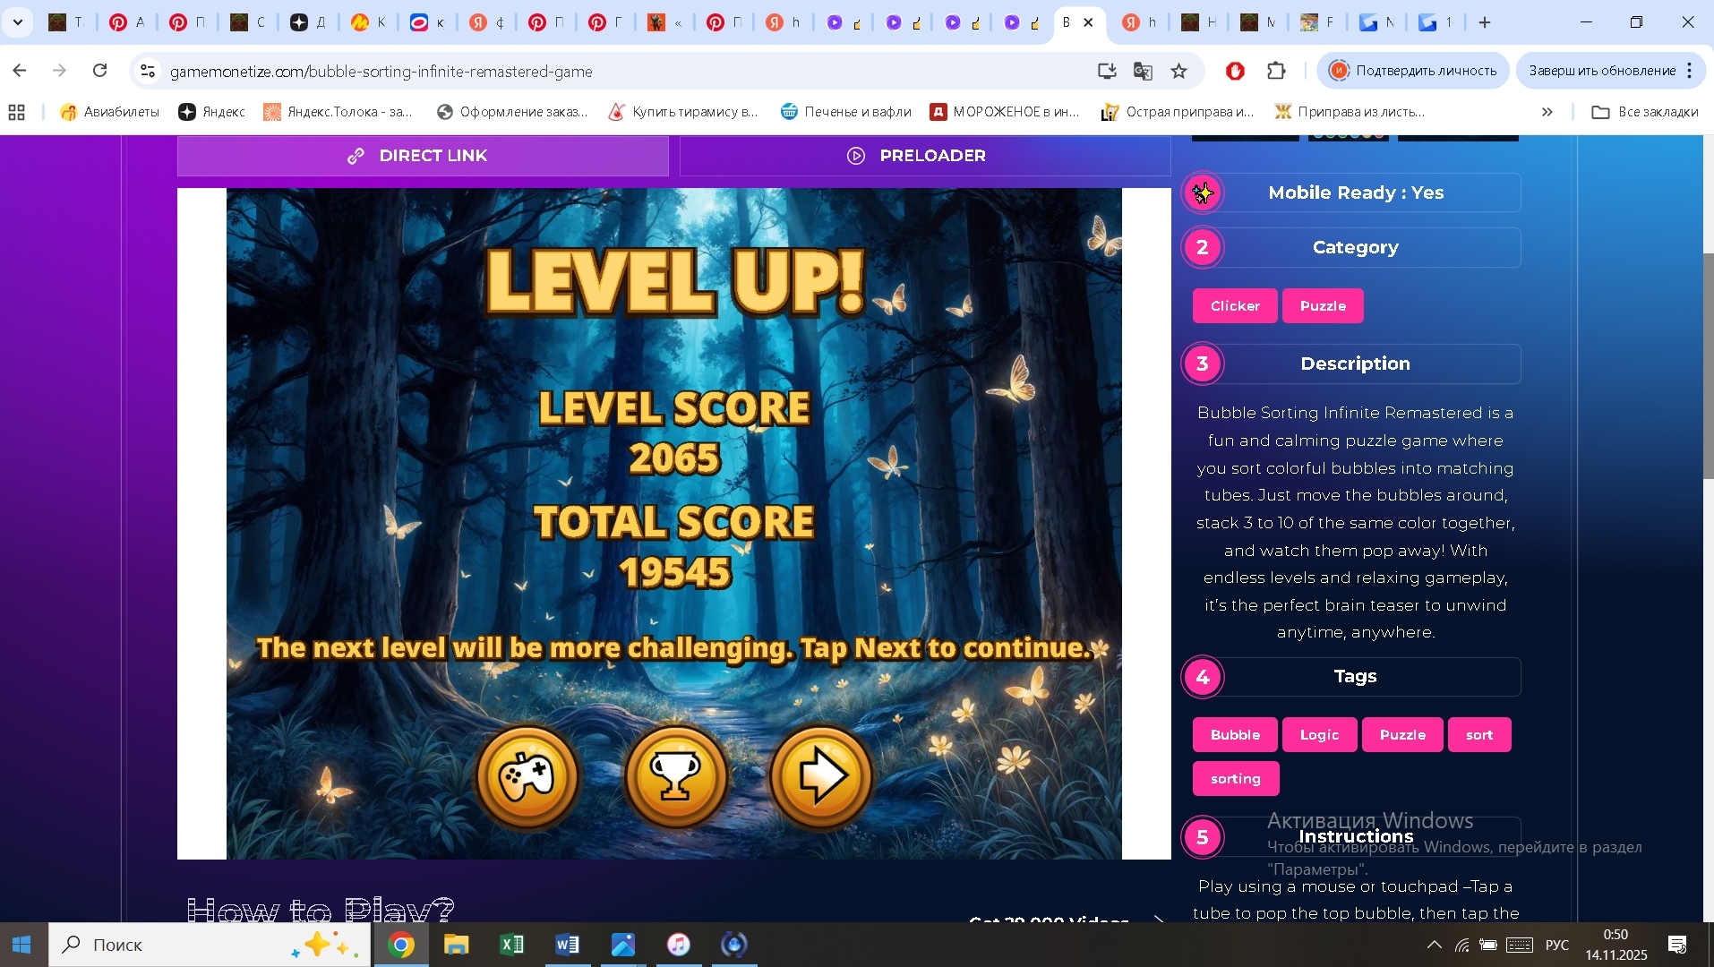Open the Приправа из листь... bookmark

pos(1350,112)
